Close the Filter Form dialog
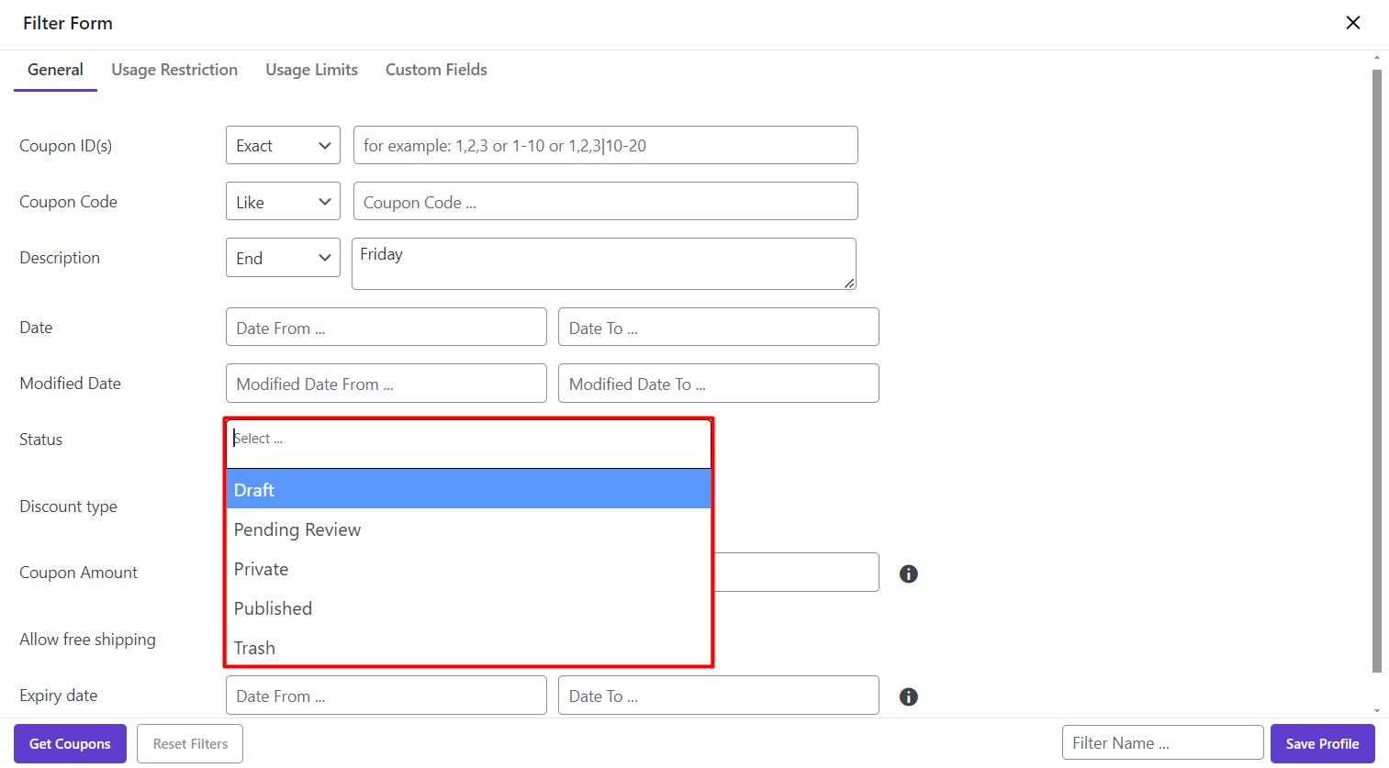Screen dimensions: 1389x768 [1352, 23]
